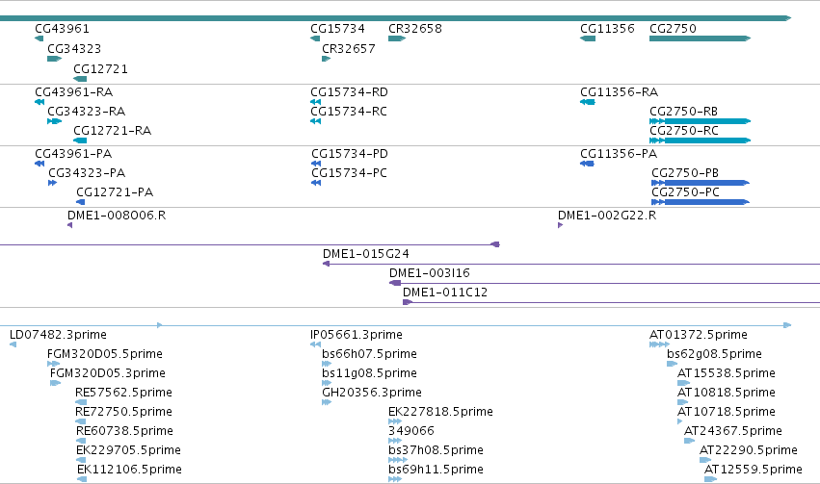Click EST RE57562.5prime label

point(123,393)
